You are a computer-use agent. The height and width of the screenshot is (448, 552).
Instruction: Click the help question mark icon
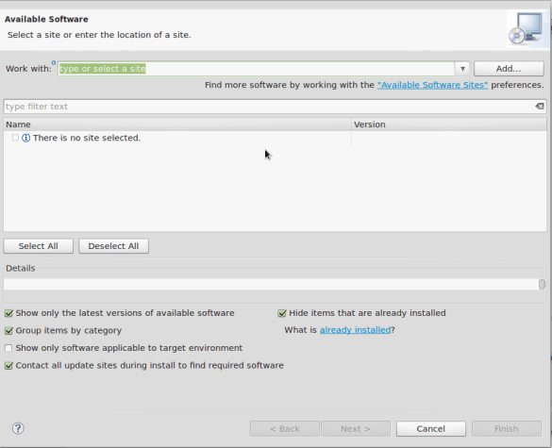tap(18, 428)
